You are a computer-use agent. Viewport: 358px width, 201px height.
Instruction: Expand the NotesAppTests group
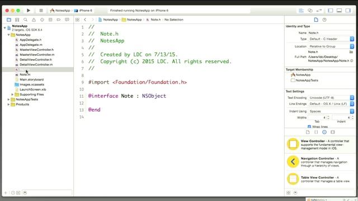[9, 99]
